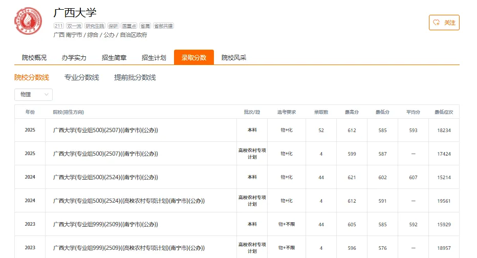The height and width of the screenshot is (258, 477).
Task: Click the 录取数 column header
Action: pyautogui.click(x=321, y=112)
